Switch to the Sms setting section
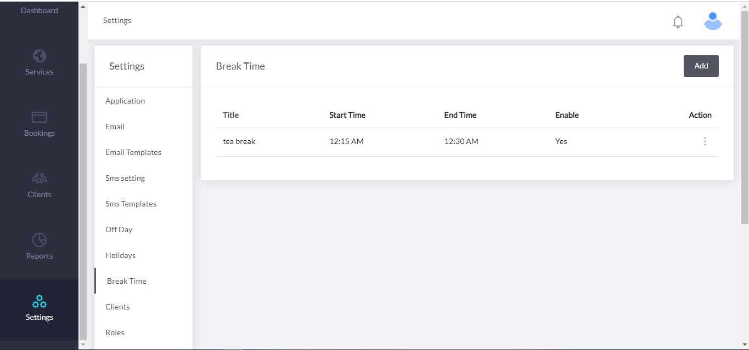This screenshot has width=749, height=350. [125, 177]
